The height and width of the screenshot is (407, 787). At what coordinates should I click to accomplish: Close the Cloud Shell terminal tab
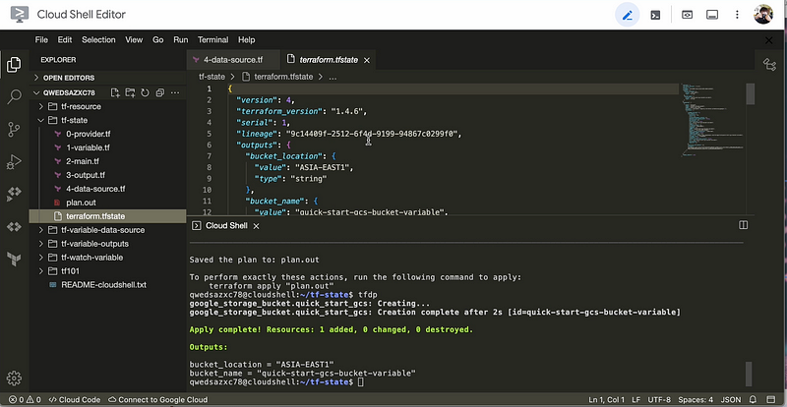256,226
